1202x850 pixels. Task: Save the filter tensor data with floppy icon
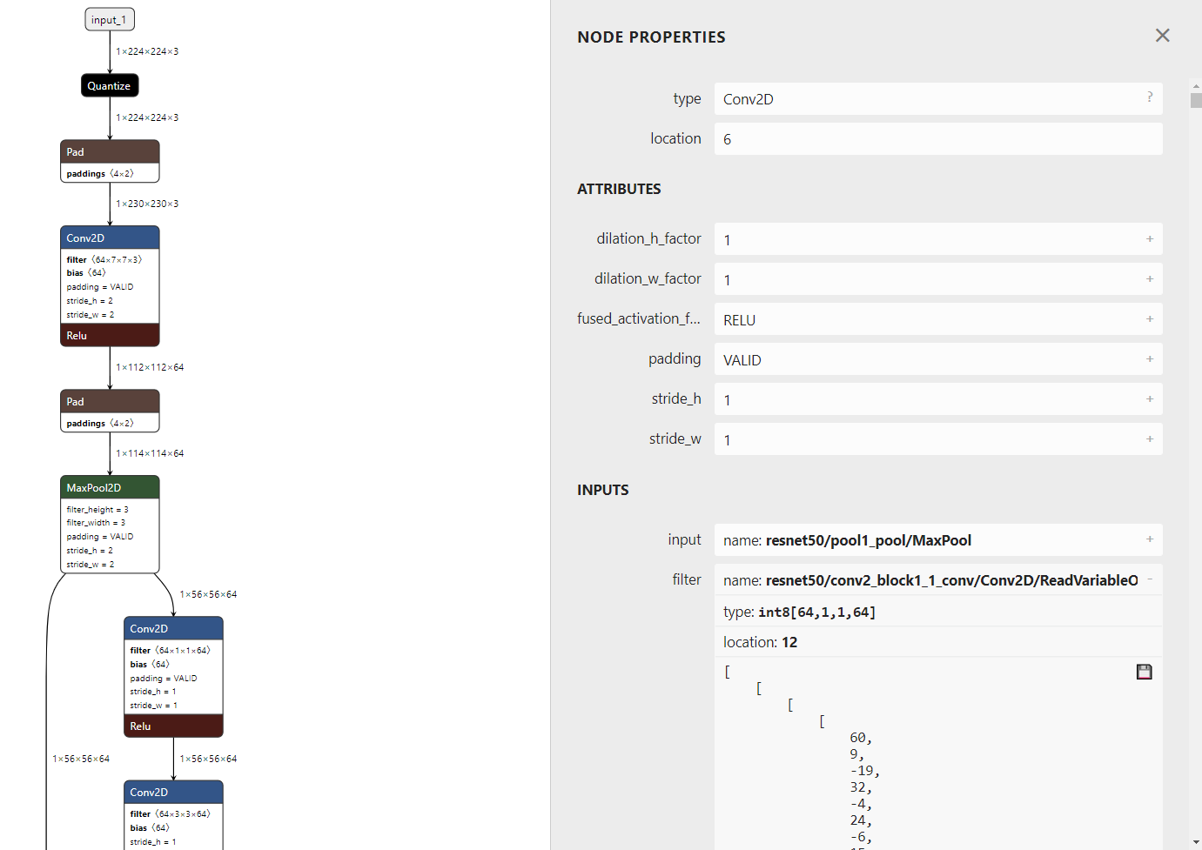(1144, 672)
